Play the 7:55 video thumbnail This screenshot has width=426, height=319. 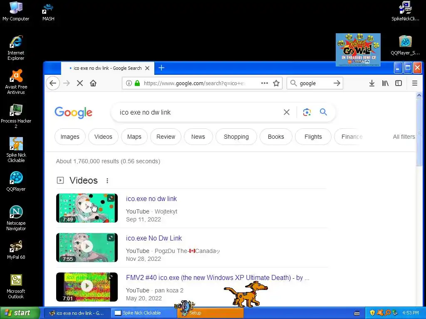tap(87, 248)
